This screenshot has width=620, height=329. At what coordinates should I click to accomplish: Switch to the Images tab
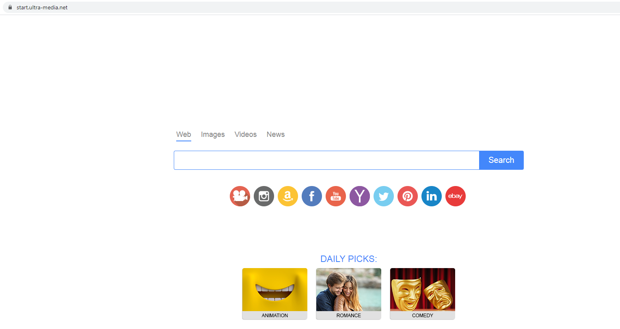pos(213,134)
